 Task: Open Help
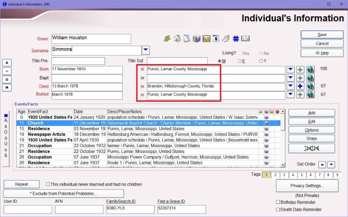click(x=322, y=53)
